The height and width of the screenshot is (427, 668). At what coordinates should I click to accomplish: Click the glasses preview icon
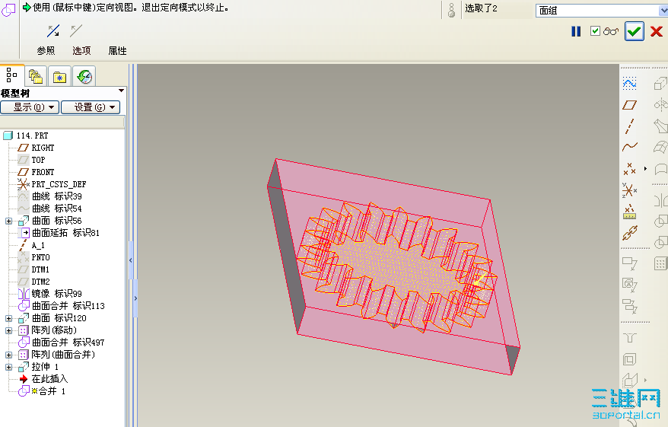610,31
